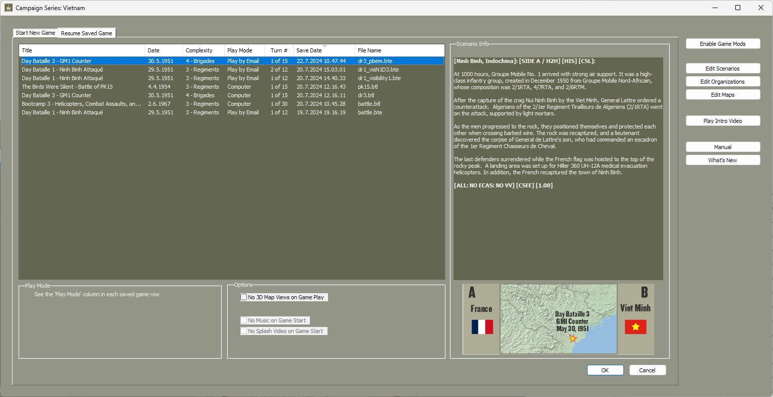
Task: Open Edit Scenarios
Action: click(x=723, y=69)
